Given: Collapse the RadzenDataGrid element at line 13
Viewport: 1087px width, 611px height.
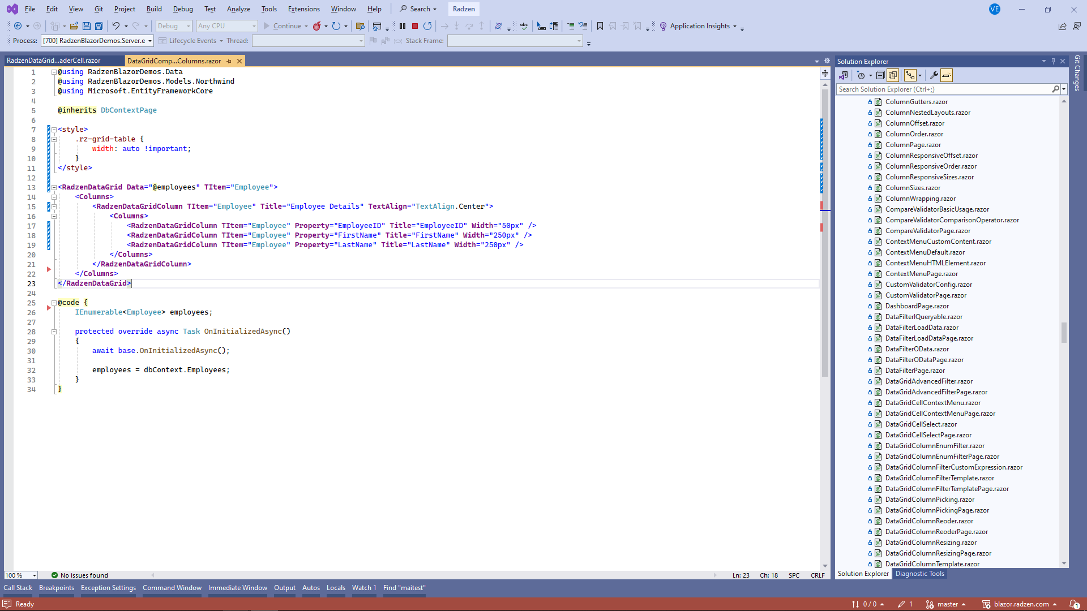Looking at the screenshot, I should click(x=54, y=187).
